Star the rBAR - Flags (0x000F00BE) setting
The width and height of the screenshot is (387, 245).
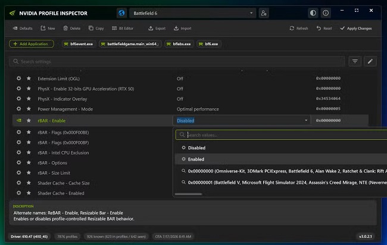[x=29, y=132]
